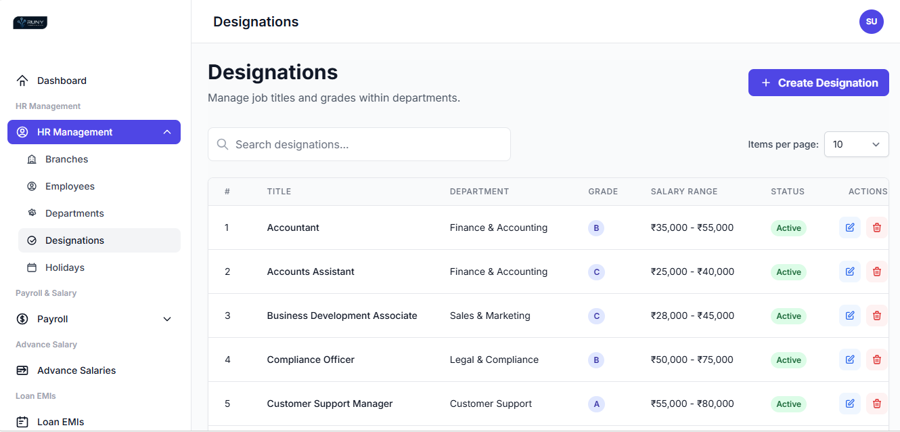Viewport: 900px width, 432px height.
Task: Click the Advance Salaries icon
Action: point(22,370)
